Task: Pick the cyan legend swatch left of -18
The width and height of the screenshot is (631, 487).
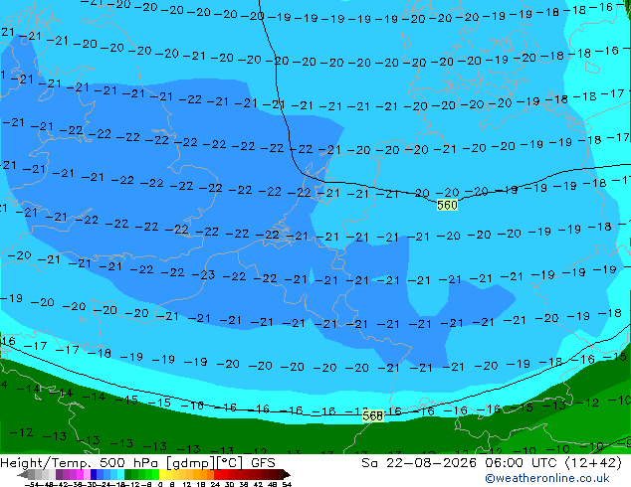Action: (121, 474)
